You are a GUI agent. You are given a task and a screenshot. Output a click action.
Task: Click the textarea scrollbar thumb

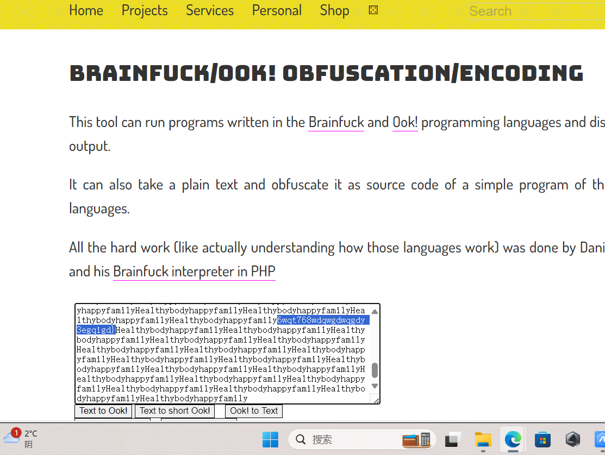(375, 370)
